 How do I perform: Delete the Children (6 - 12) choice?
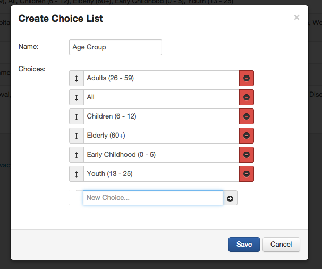(246, 116)
